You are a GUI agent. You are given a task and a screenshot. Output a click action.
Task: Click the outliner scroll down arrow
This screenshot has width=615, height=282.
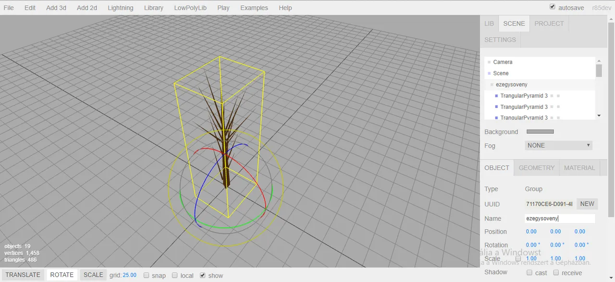(599, 116)
